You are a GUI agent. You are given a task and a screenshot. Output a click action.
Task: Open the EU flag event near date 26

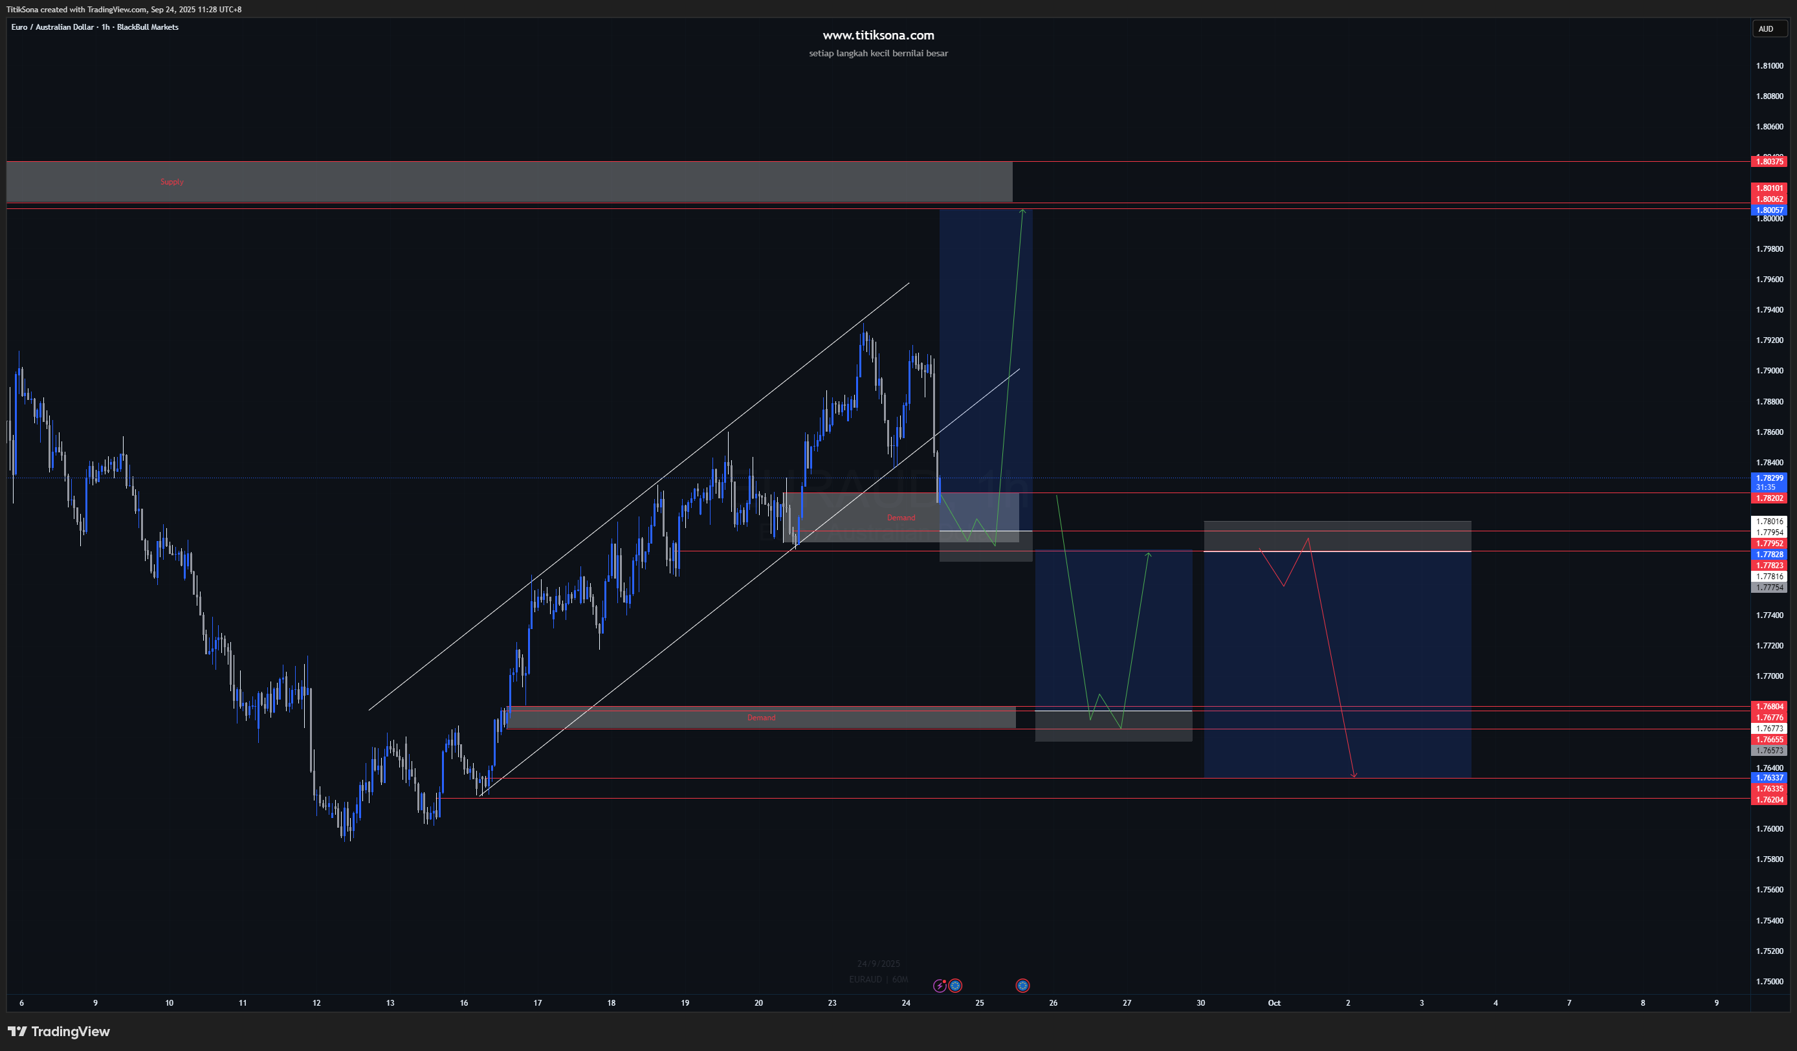(x=1022, y=986)
